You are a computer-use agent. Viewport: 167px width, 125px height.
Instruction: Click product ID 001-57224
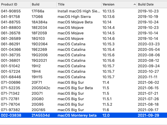tap(10, 72)
